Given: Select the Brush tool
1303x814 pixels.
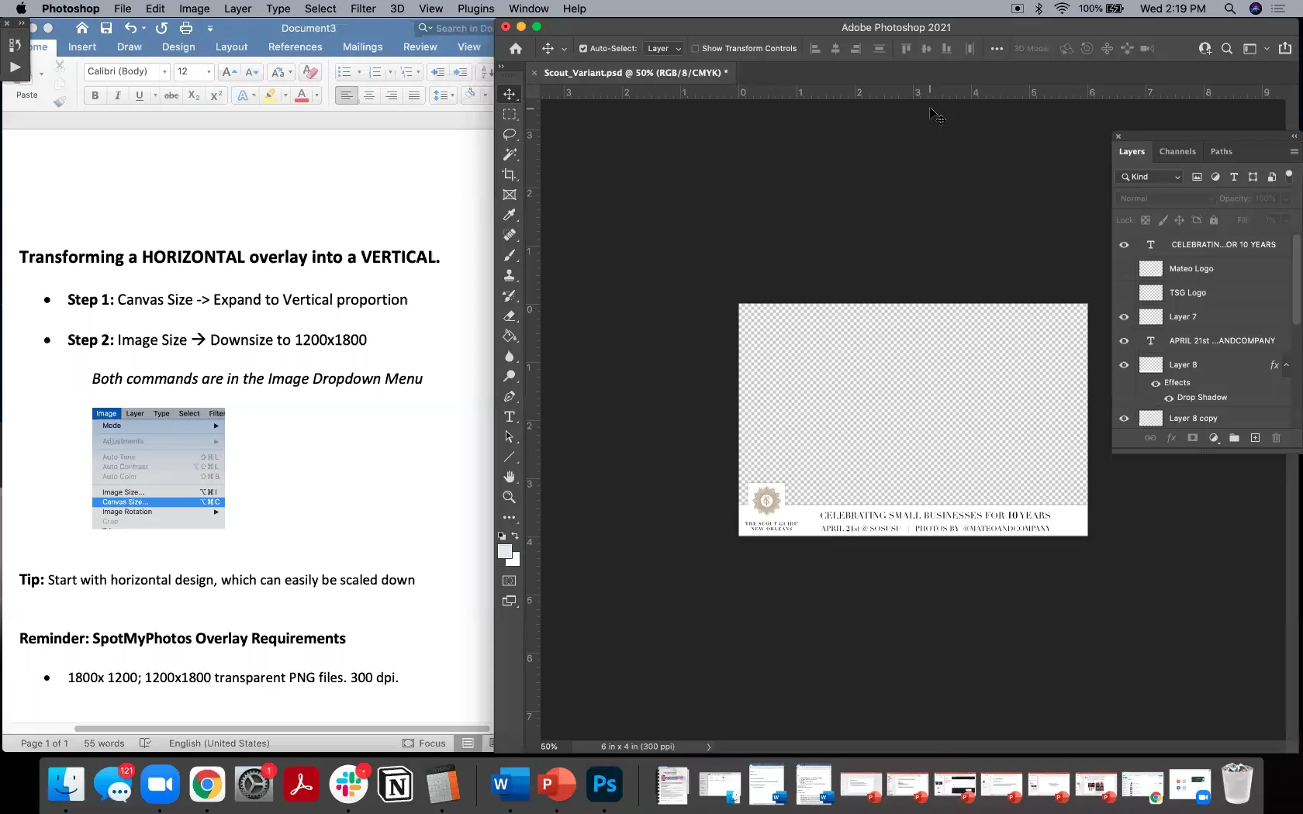Looking at the screenshot, I should (x=510, y=255).
